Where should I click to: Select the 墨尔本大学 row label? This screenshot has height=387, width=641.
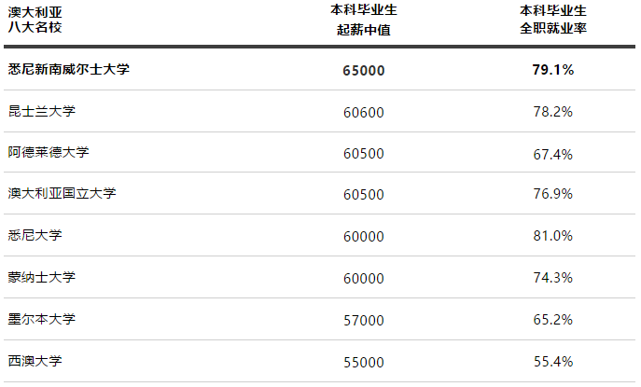click(x=41, y=319)
